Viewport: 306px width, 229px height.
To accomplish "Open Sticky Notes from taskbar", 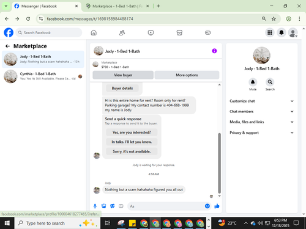I will 132,224.
